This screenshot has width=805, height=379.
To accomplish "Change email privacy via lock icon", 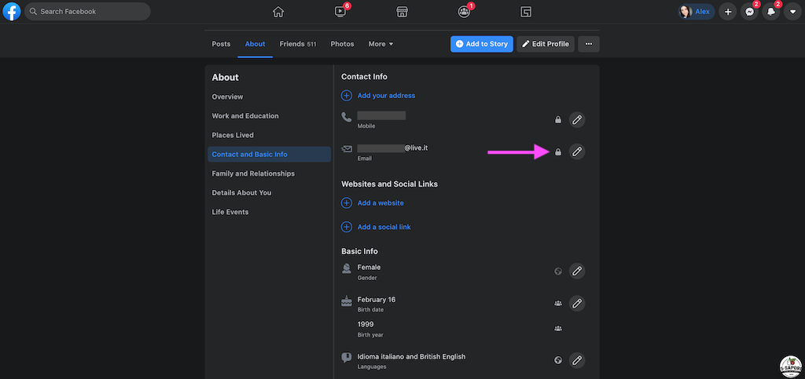I will [558, 152].
